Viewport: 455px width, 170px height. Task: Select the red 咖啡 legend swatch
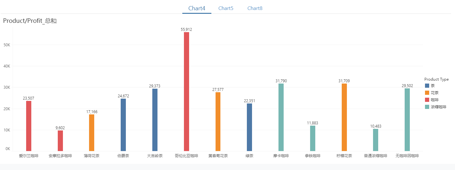click(427, 100)
